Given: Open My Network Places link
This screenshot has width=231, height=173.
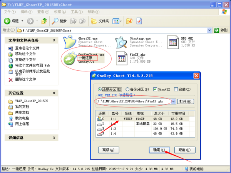Looking at the screenshot, I should tap(22, 124).
